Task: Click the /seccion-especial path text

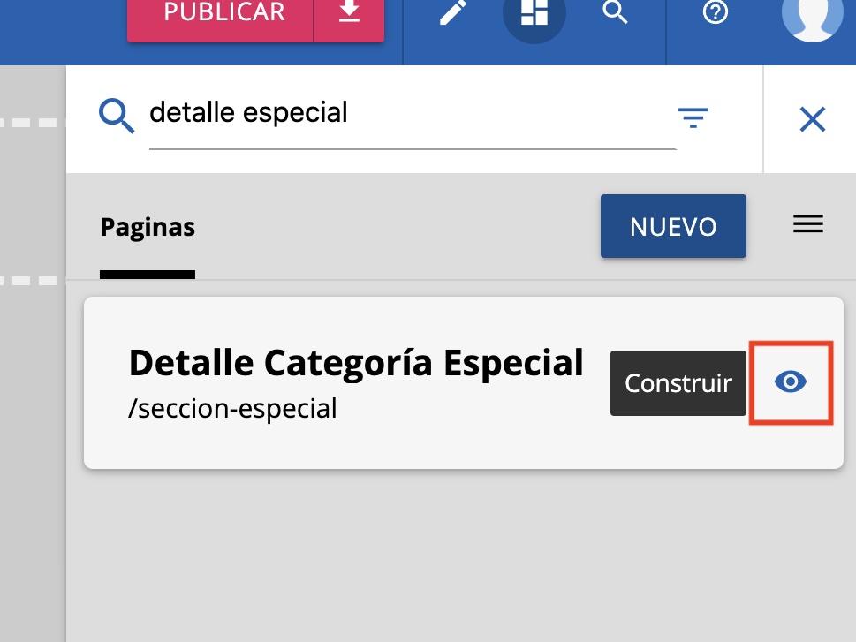Action: click(x=232, y=409)
